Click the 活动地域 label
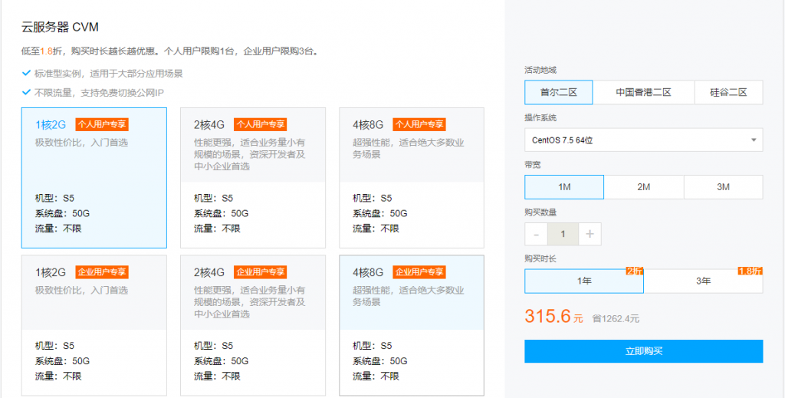Screen dimensions: 785x398 click(540, 70)
